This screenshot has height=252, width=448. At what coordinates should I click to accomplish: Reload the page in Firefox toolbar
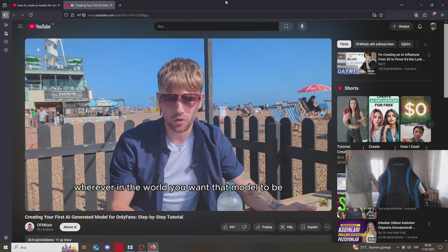[x=31, y=15]
